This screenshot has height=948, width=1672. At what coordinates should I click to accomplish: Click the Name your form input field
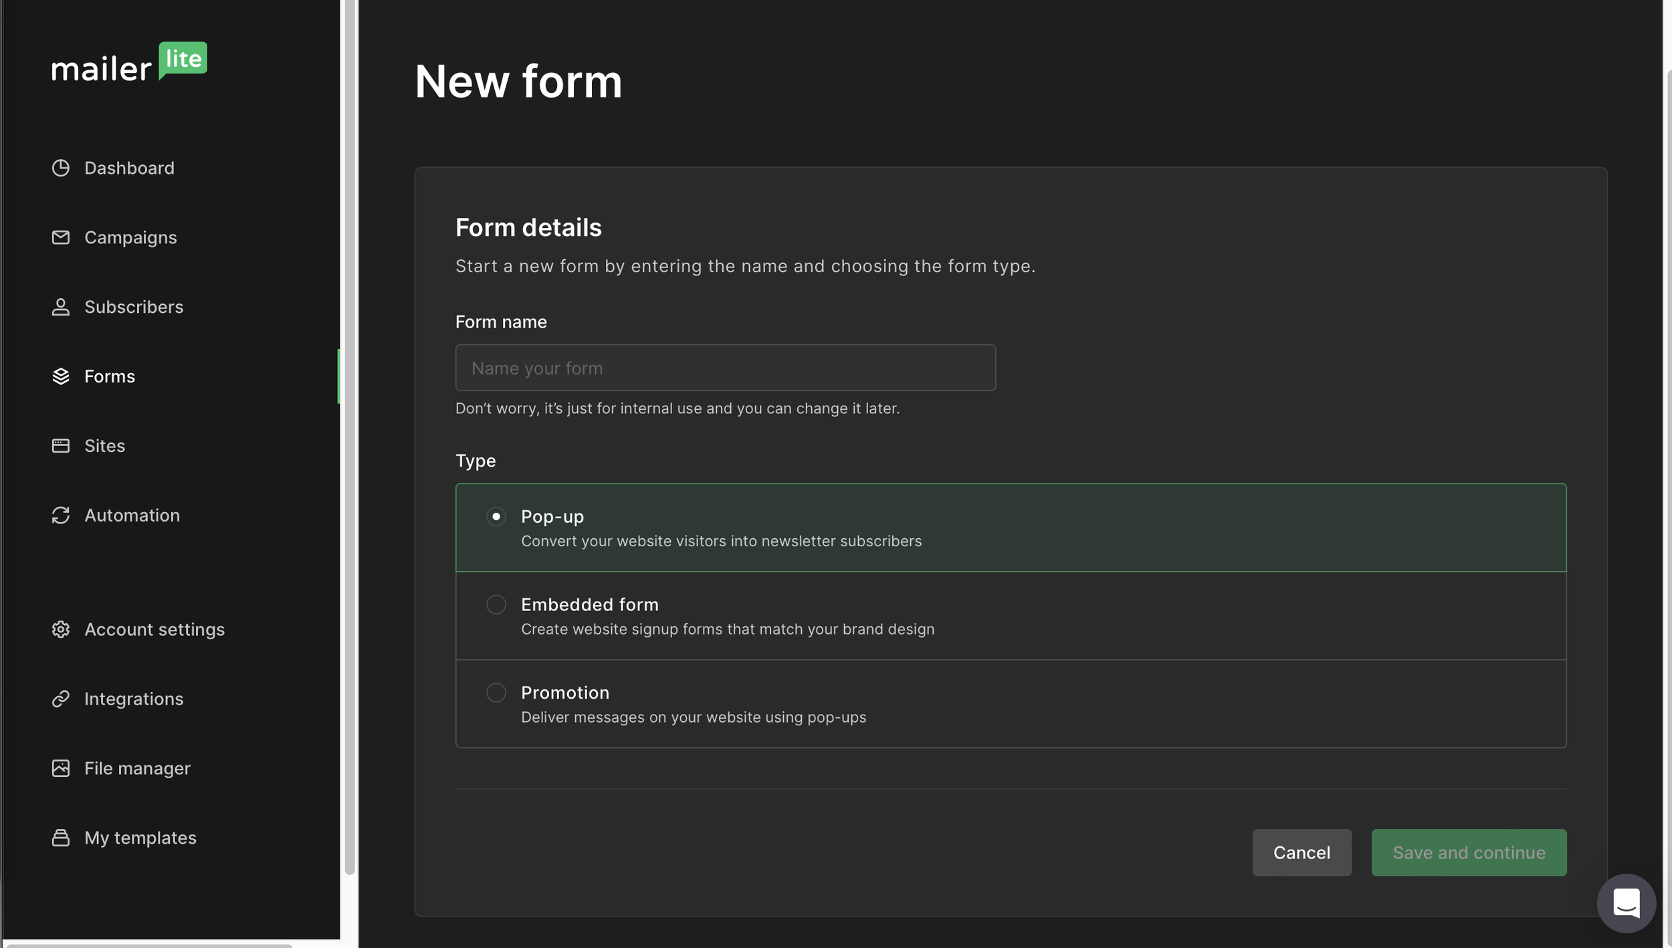point(725,367)
